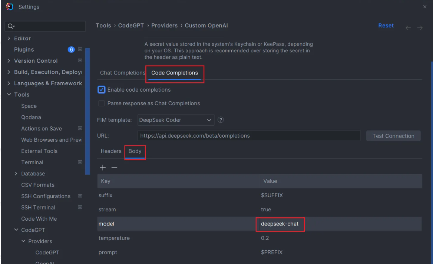Screen dimensions: 433x264
Task: Click the project-level marker beside Plugins
Action: [80, 49]
